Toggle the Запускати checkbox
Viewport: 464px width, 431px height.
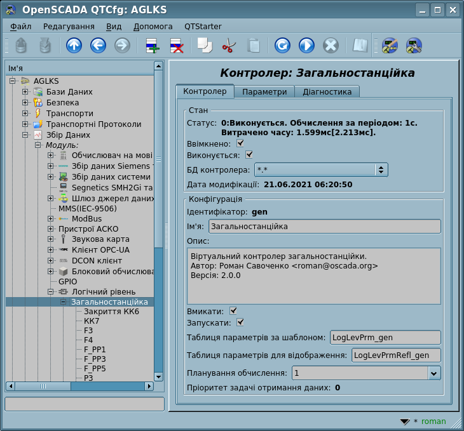pyautogui.click(x=240, y=322)
